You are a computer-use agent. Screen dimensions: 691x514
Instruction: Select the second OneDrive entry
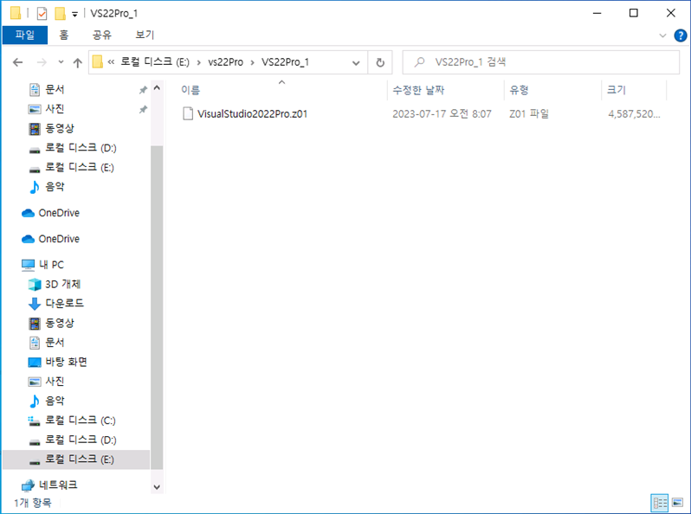coord(59,239)
